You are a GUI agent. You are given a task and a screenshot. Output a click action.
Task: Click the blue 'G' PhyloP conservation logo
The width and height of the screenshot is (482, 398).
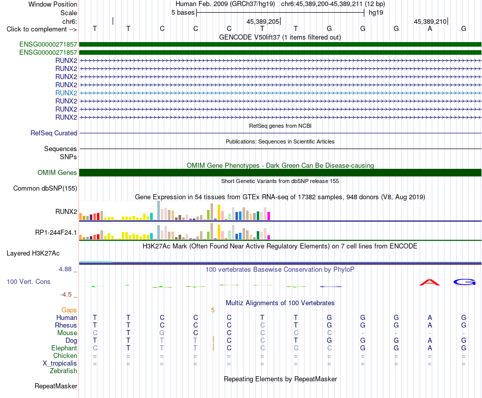[464, 282]
